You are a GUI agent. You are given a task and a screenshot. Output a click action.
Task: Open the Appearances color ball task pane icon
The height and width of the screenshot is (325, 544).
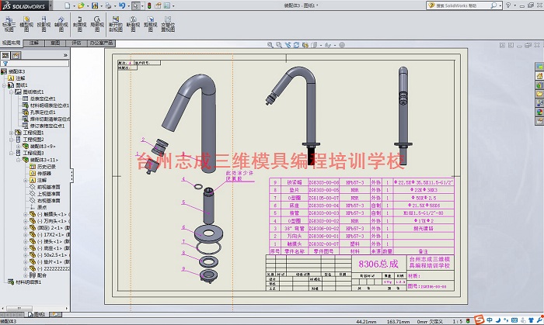click(x=539, y=112)
